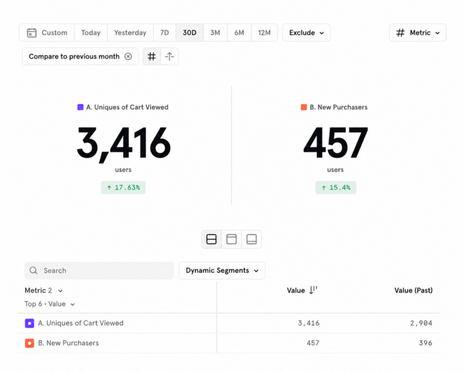The image size is (463, 371).
Task: Click the A. Uniques of Cart Viewed chart label
Action: [127, 107]
